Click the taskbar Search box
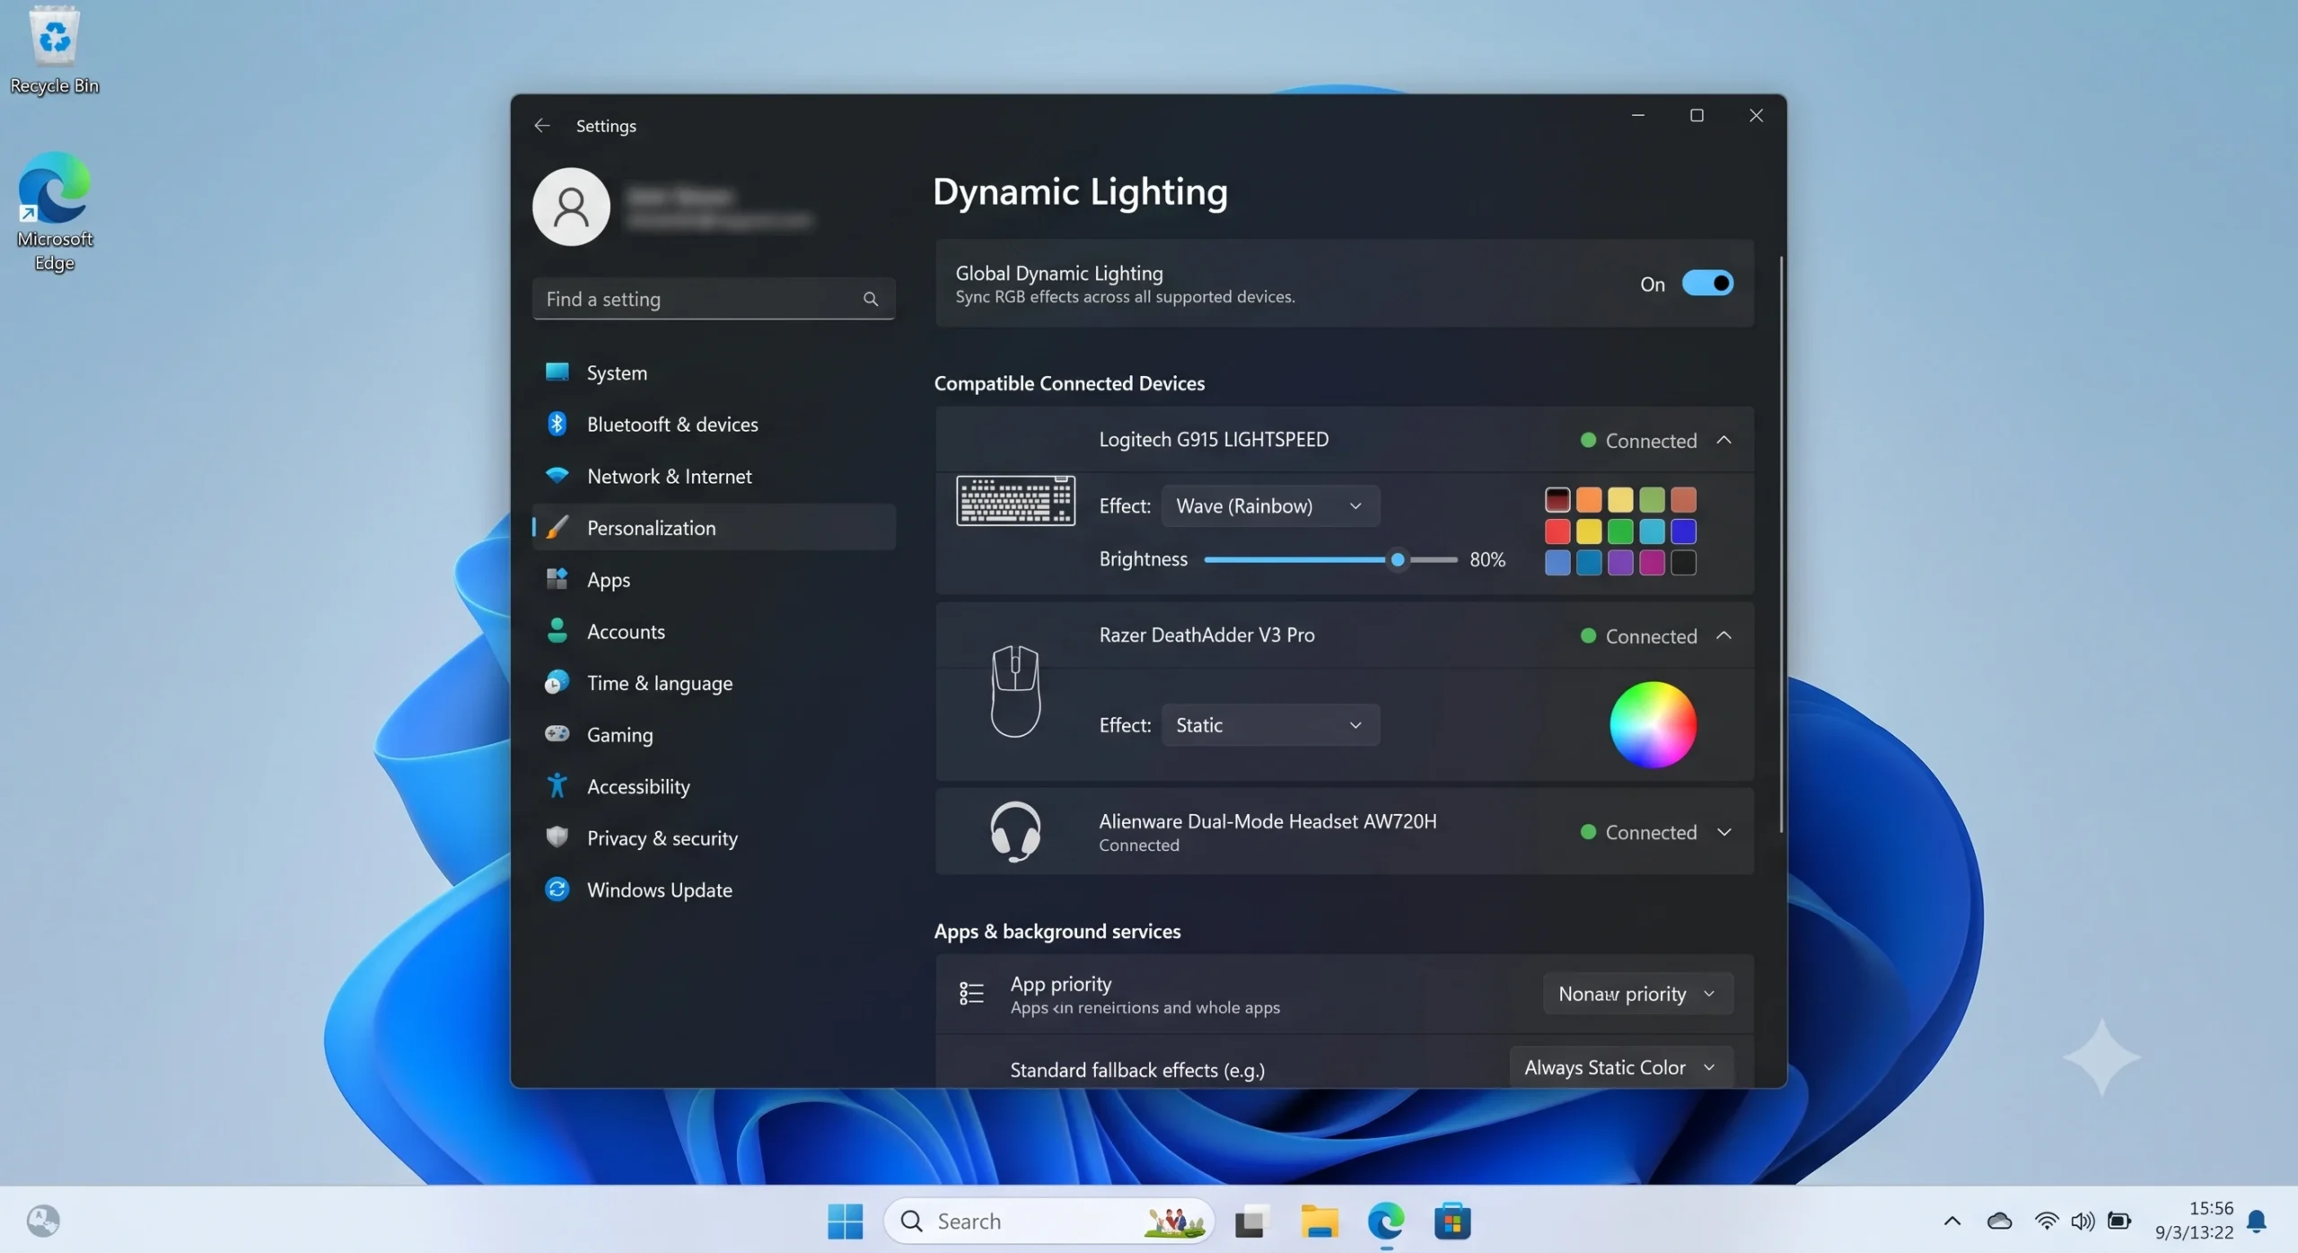Image resolution: width=2298 pixels, height=1253 pixels. click(1048, 1221)
